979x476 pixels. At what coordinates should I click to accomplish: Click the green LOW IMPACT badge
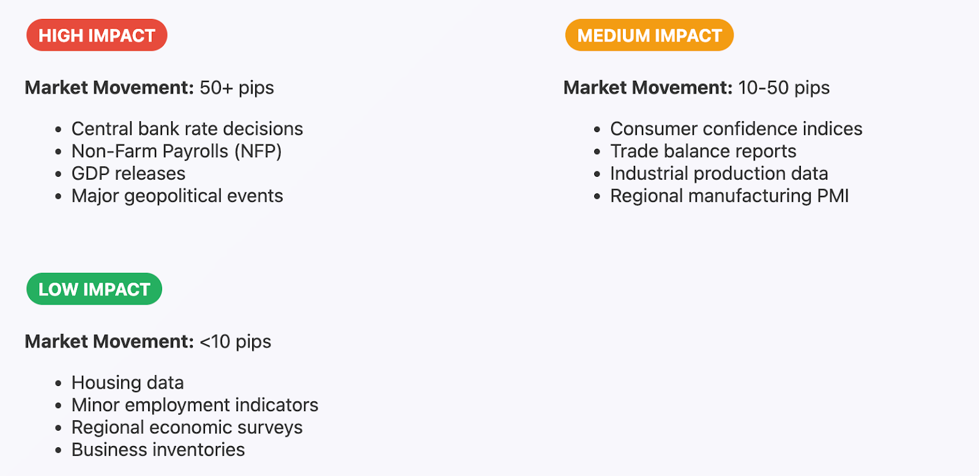[x=94, y=289]
